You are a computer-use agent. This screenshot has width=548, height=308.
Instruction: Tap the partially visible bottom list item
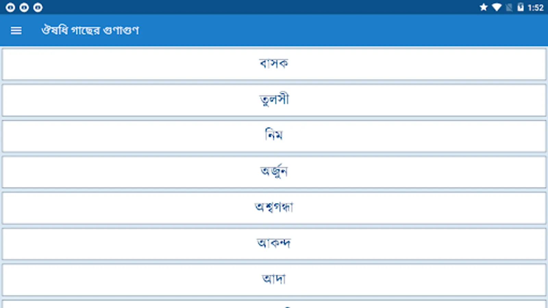pyautogui.click(x=274, y=304)
